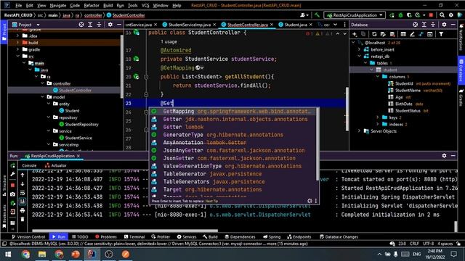
Task: Select StudentName column in Database tree
Action: pyautogui.click(x=408, y=90)
